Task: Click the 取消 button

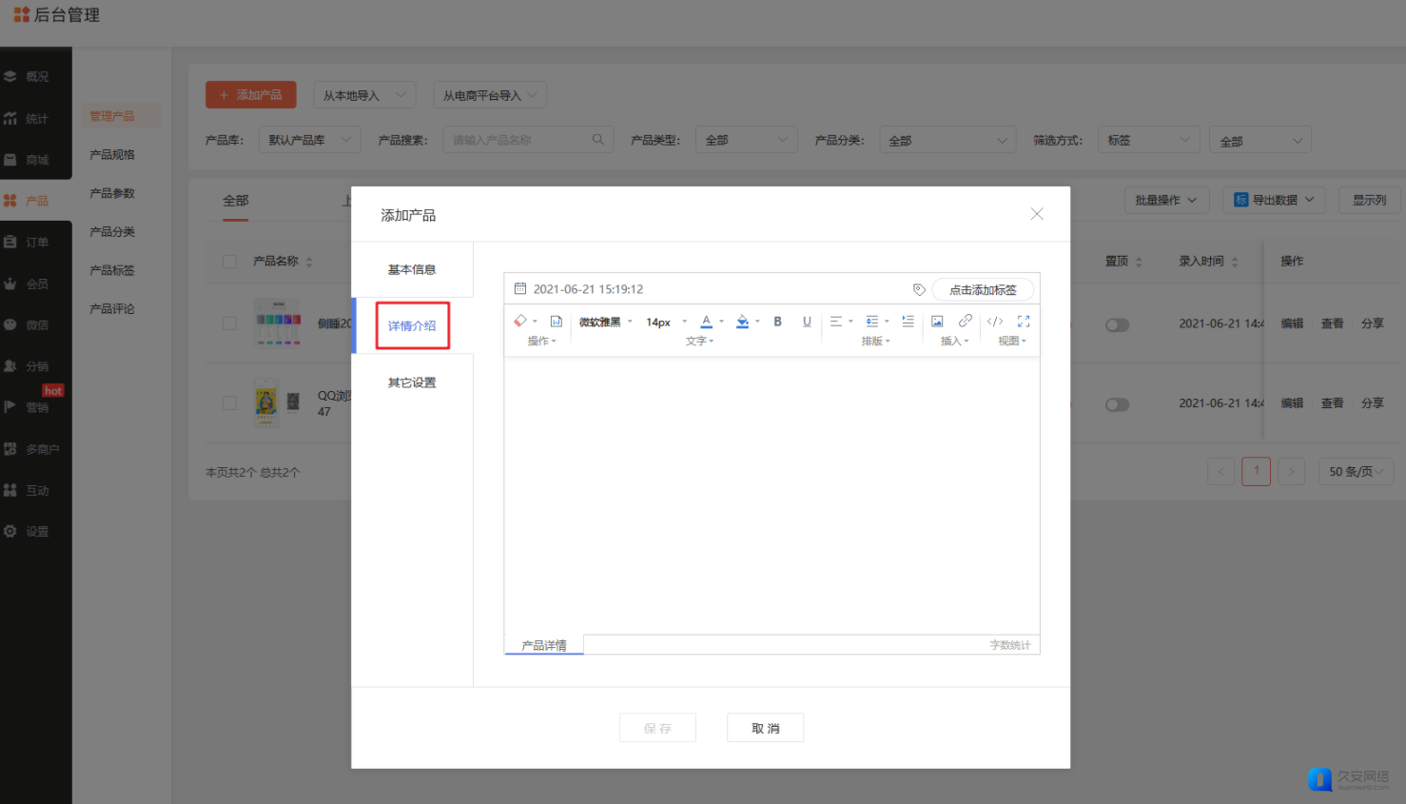Action: (x=765, y=728)
